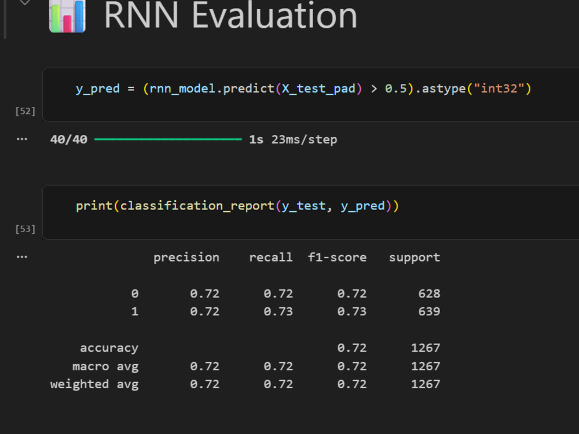Image resolution: width=579 pixels, height=434 pixels.
Task: Select the f1-score column header
Action: 337,258
